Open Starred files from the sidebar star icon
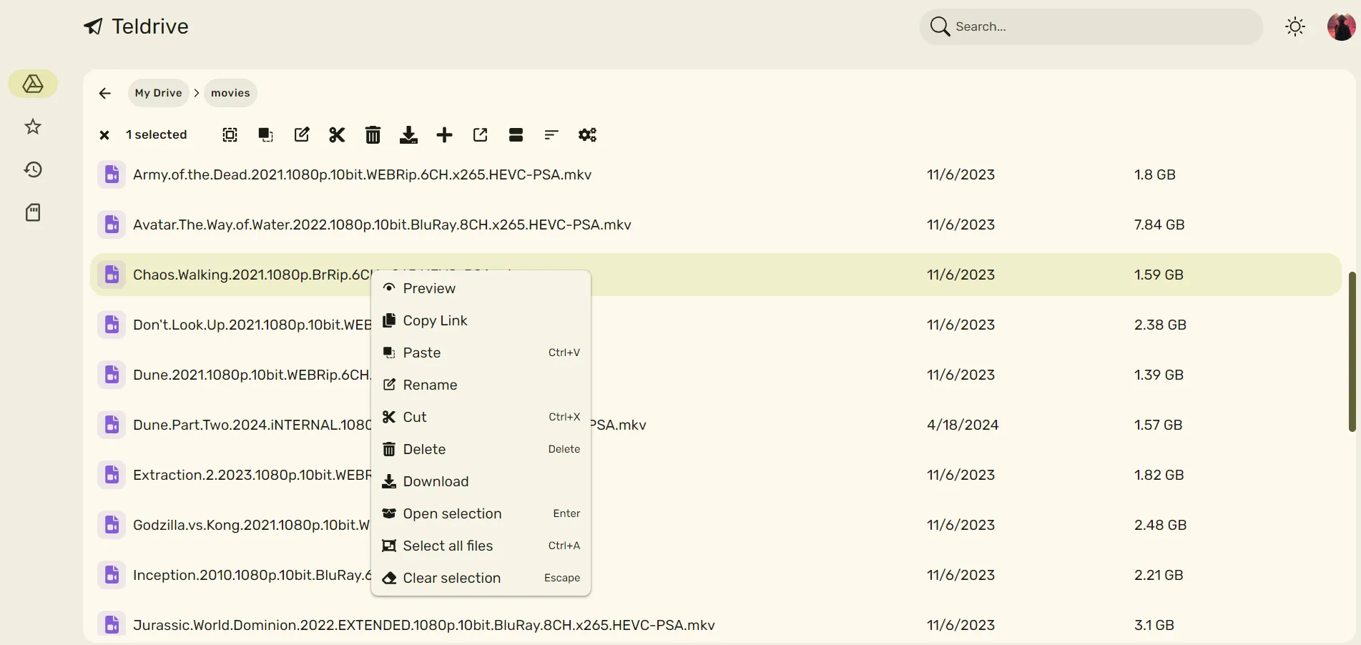This screenshot has width=1361, height=645. pos(32,127)
